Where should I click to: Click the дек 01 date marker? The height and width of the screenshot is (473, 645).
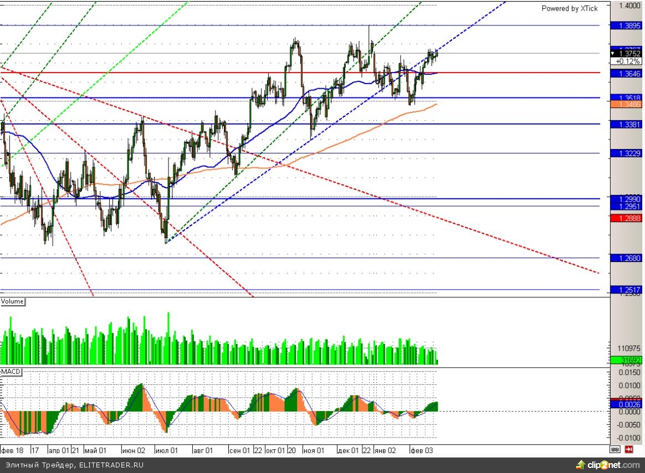click(348, 450)
